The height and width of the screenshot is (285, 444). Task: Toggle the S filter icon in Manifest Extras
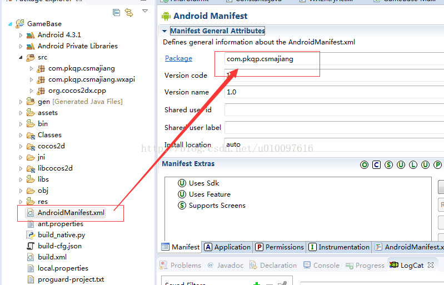pos(388,164)
